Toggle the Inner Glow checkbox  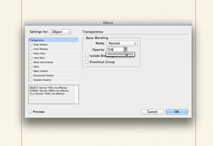[31, 58]
